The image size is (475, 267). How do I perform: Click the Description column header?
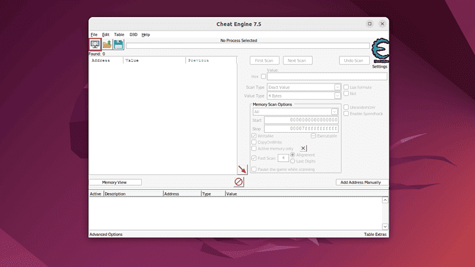133,194
